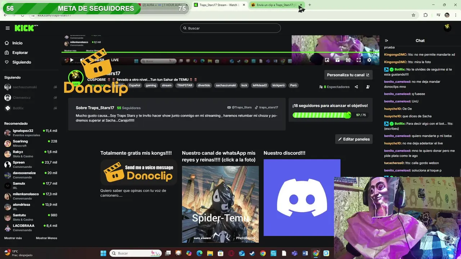This screenshot has height=259, width=461.
Task: Open Steam from the taskbar
Action: [252, 253]
